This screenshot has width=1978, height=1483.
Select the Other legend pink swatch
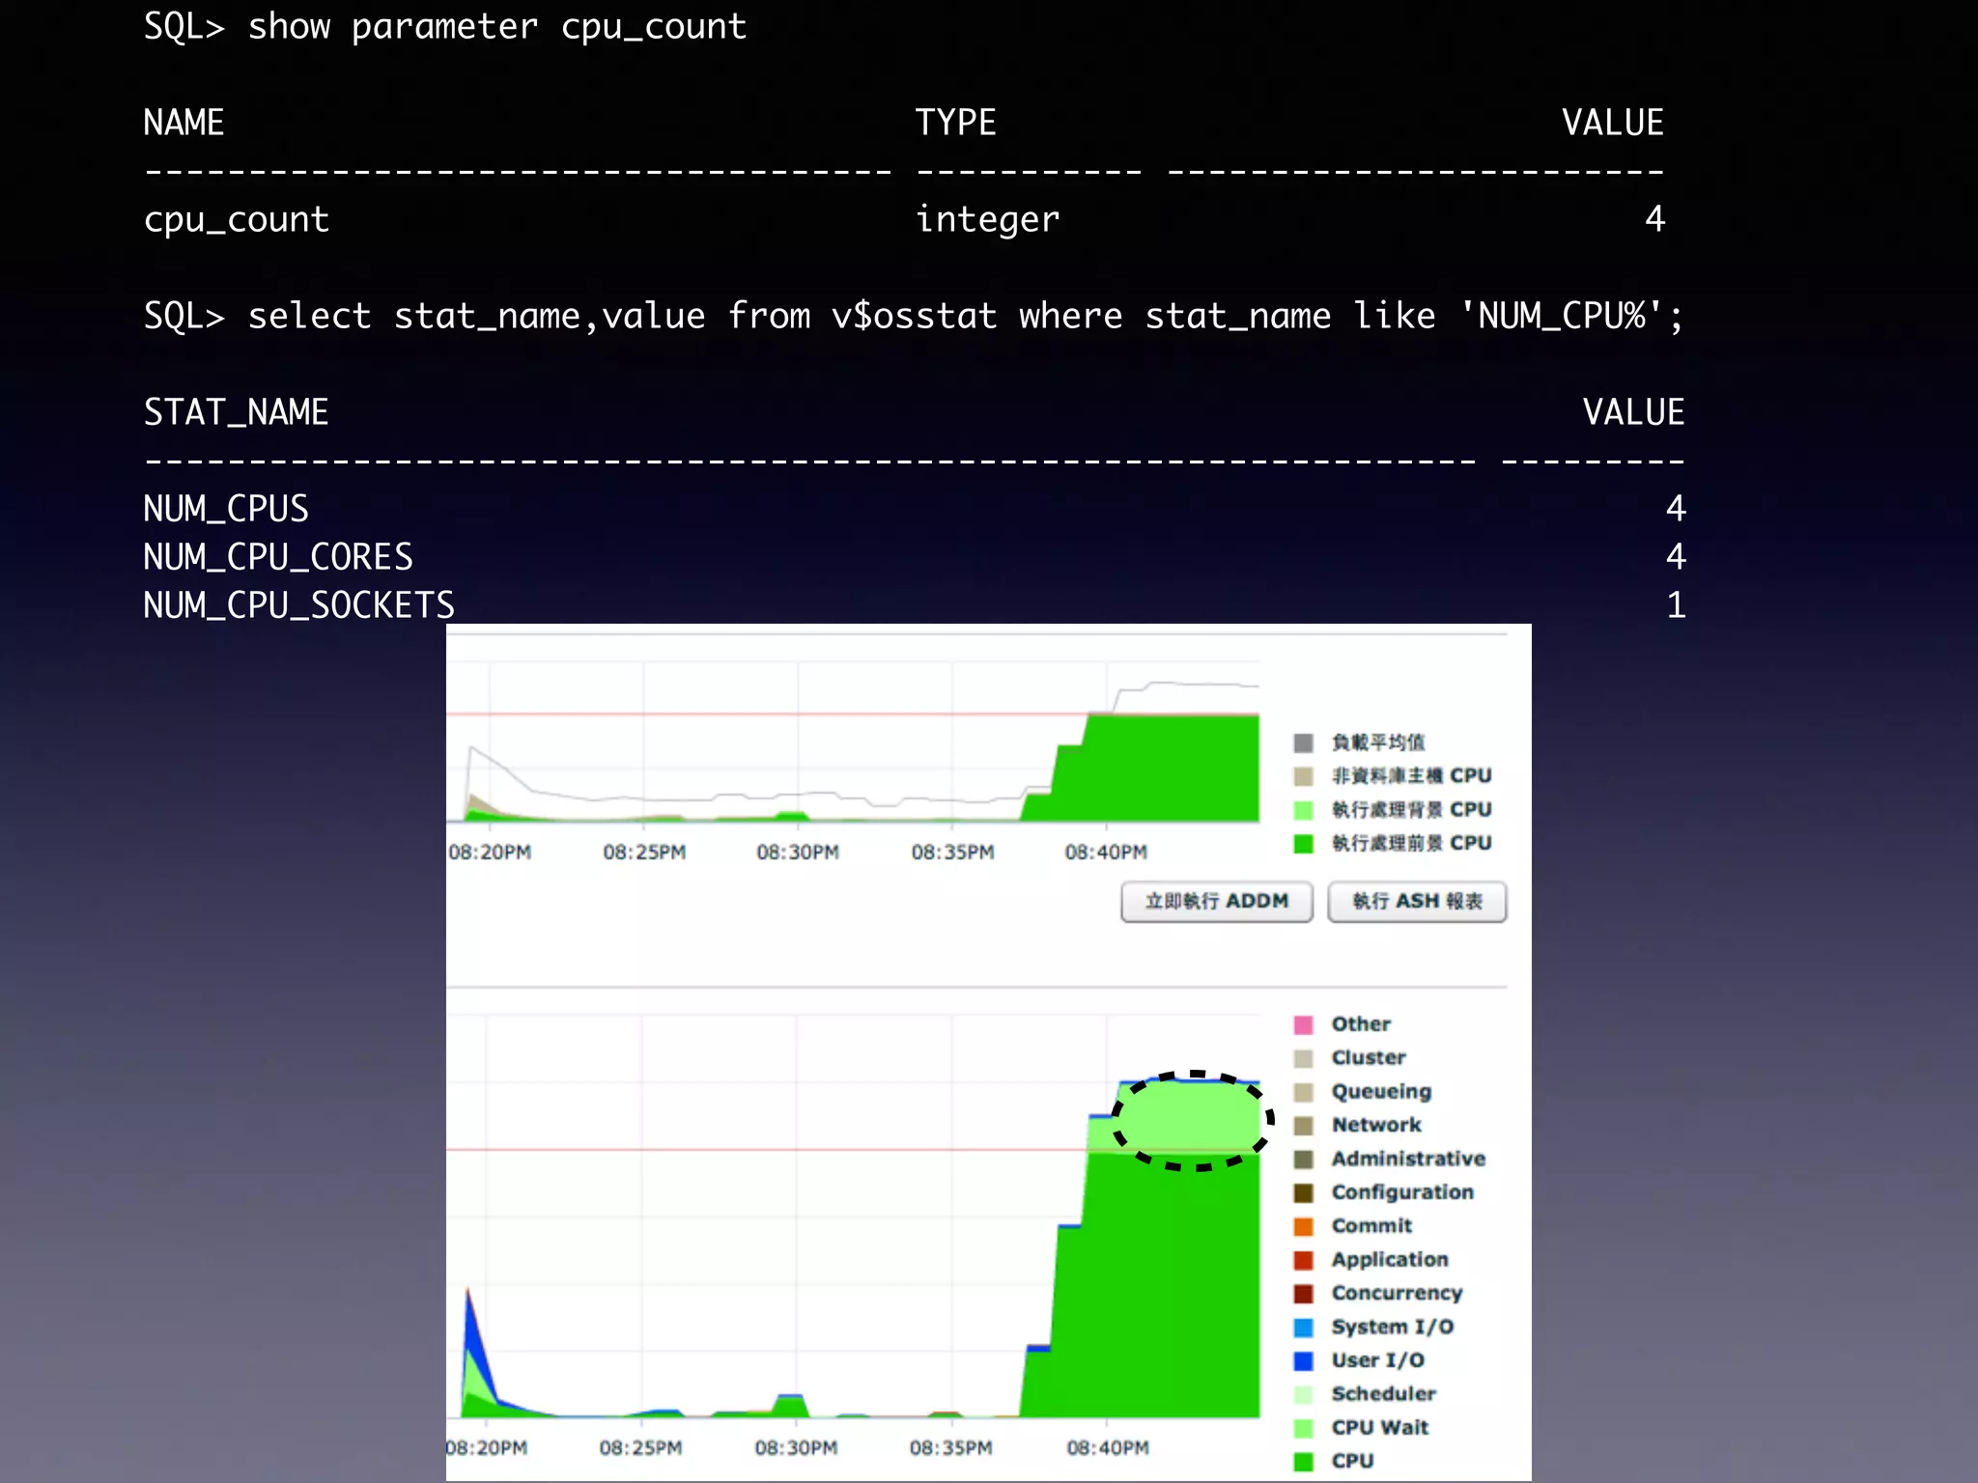coord(1303,1024)
